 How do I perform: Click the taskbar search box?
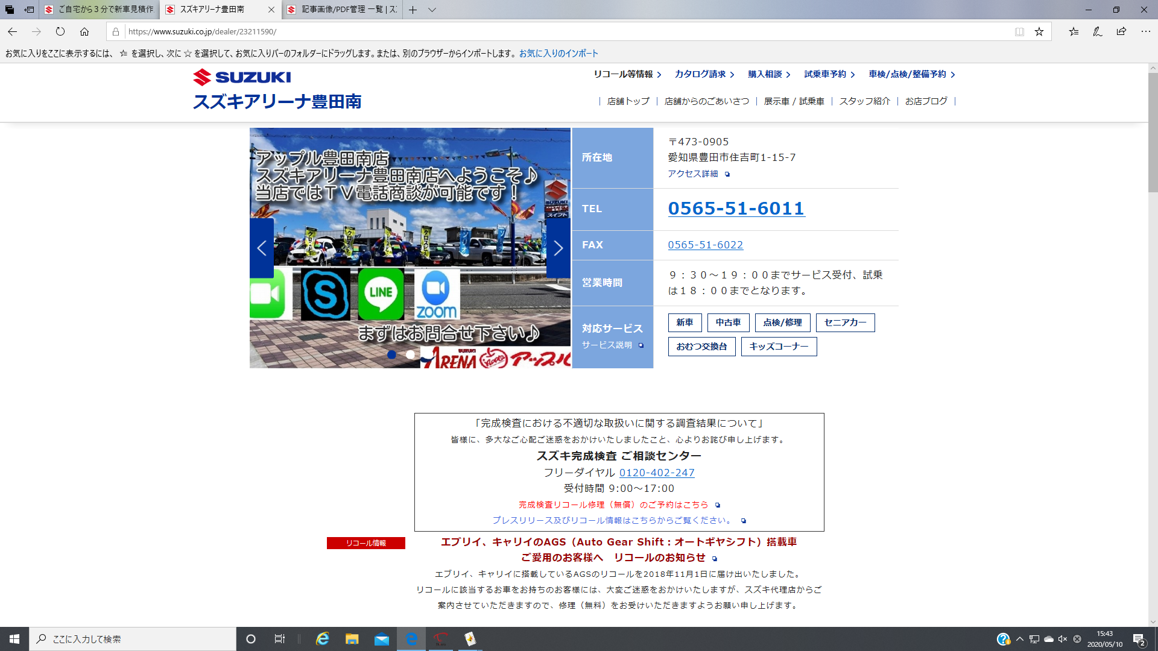point(133,639)
